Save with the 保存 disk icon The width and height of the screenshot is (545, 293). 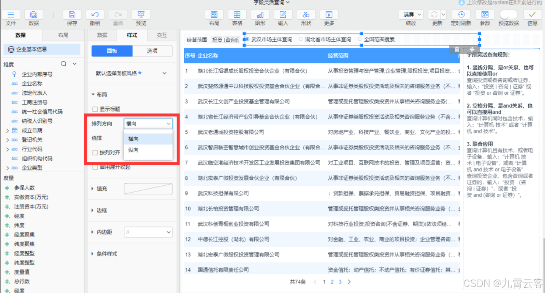point(72,15)
